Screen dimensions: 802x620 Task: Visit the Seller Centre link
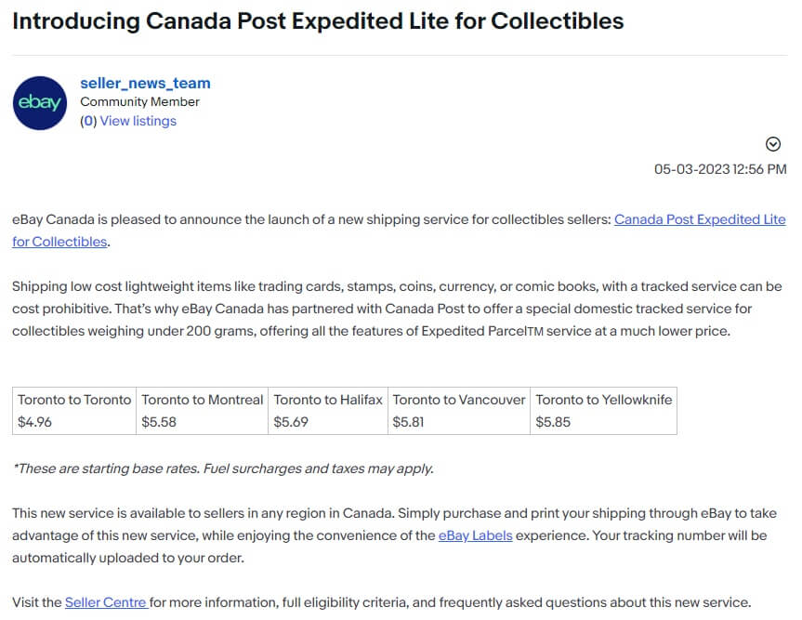click(x=106, y=601)
